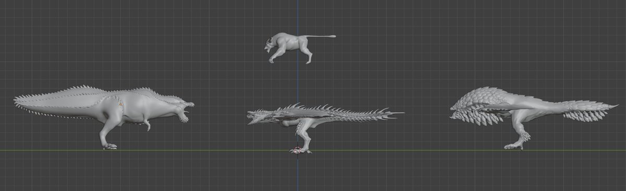
Task: Click the orange origin dot on the left dinosaur
Action: [x=121, y=104]
